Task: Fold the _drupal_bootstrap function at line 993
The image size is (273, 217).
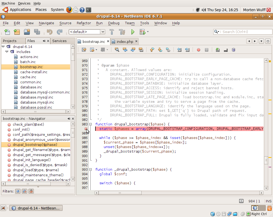Action: (91, 169)
